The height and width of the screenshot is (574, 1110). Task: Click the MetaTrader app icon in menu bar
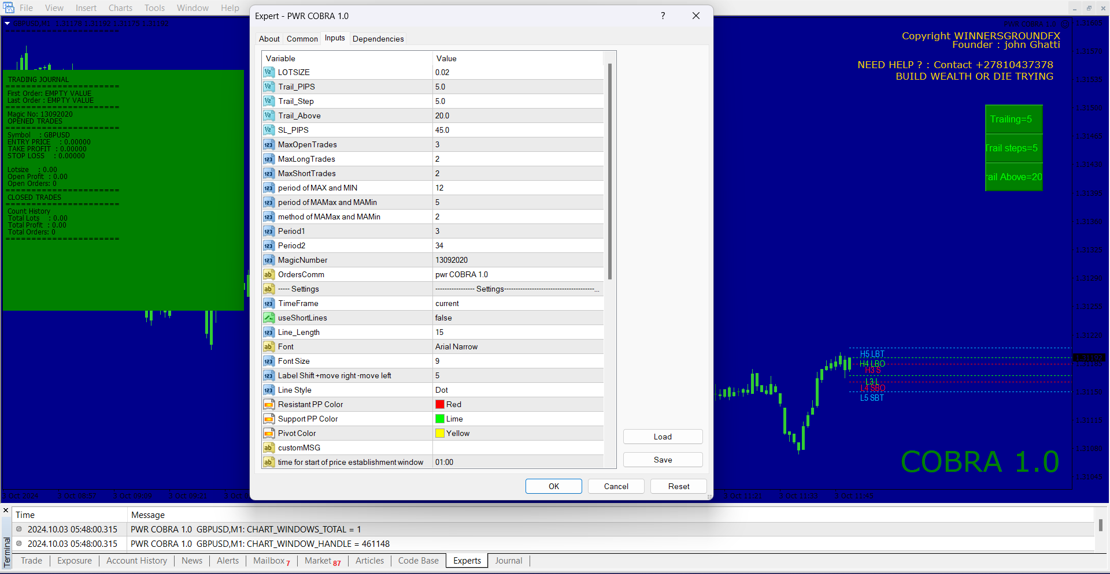pos(9,8)
